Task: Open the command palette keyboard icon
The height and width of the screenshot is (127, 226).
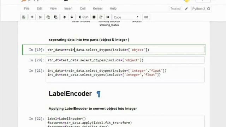Action: coord(146,17)
